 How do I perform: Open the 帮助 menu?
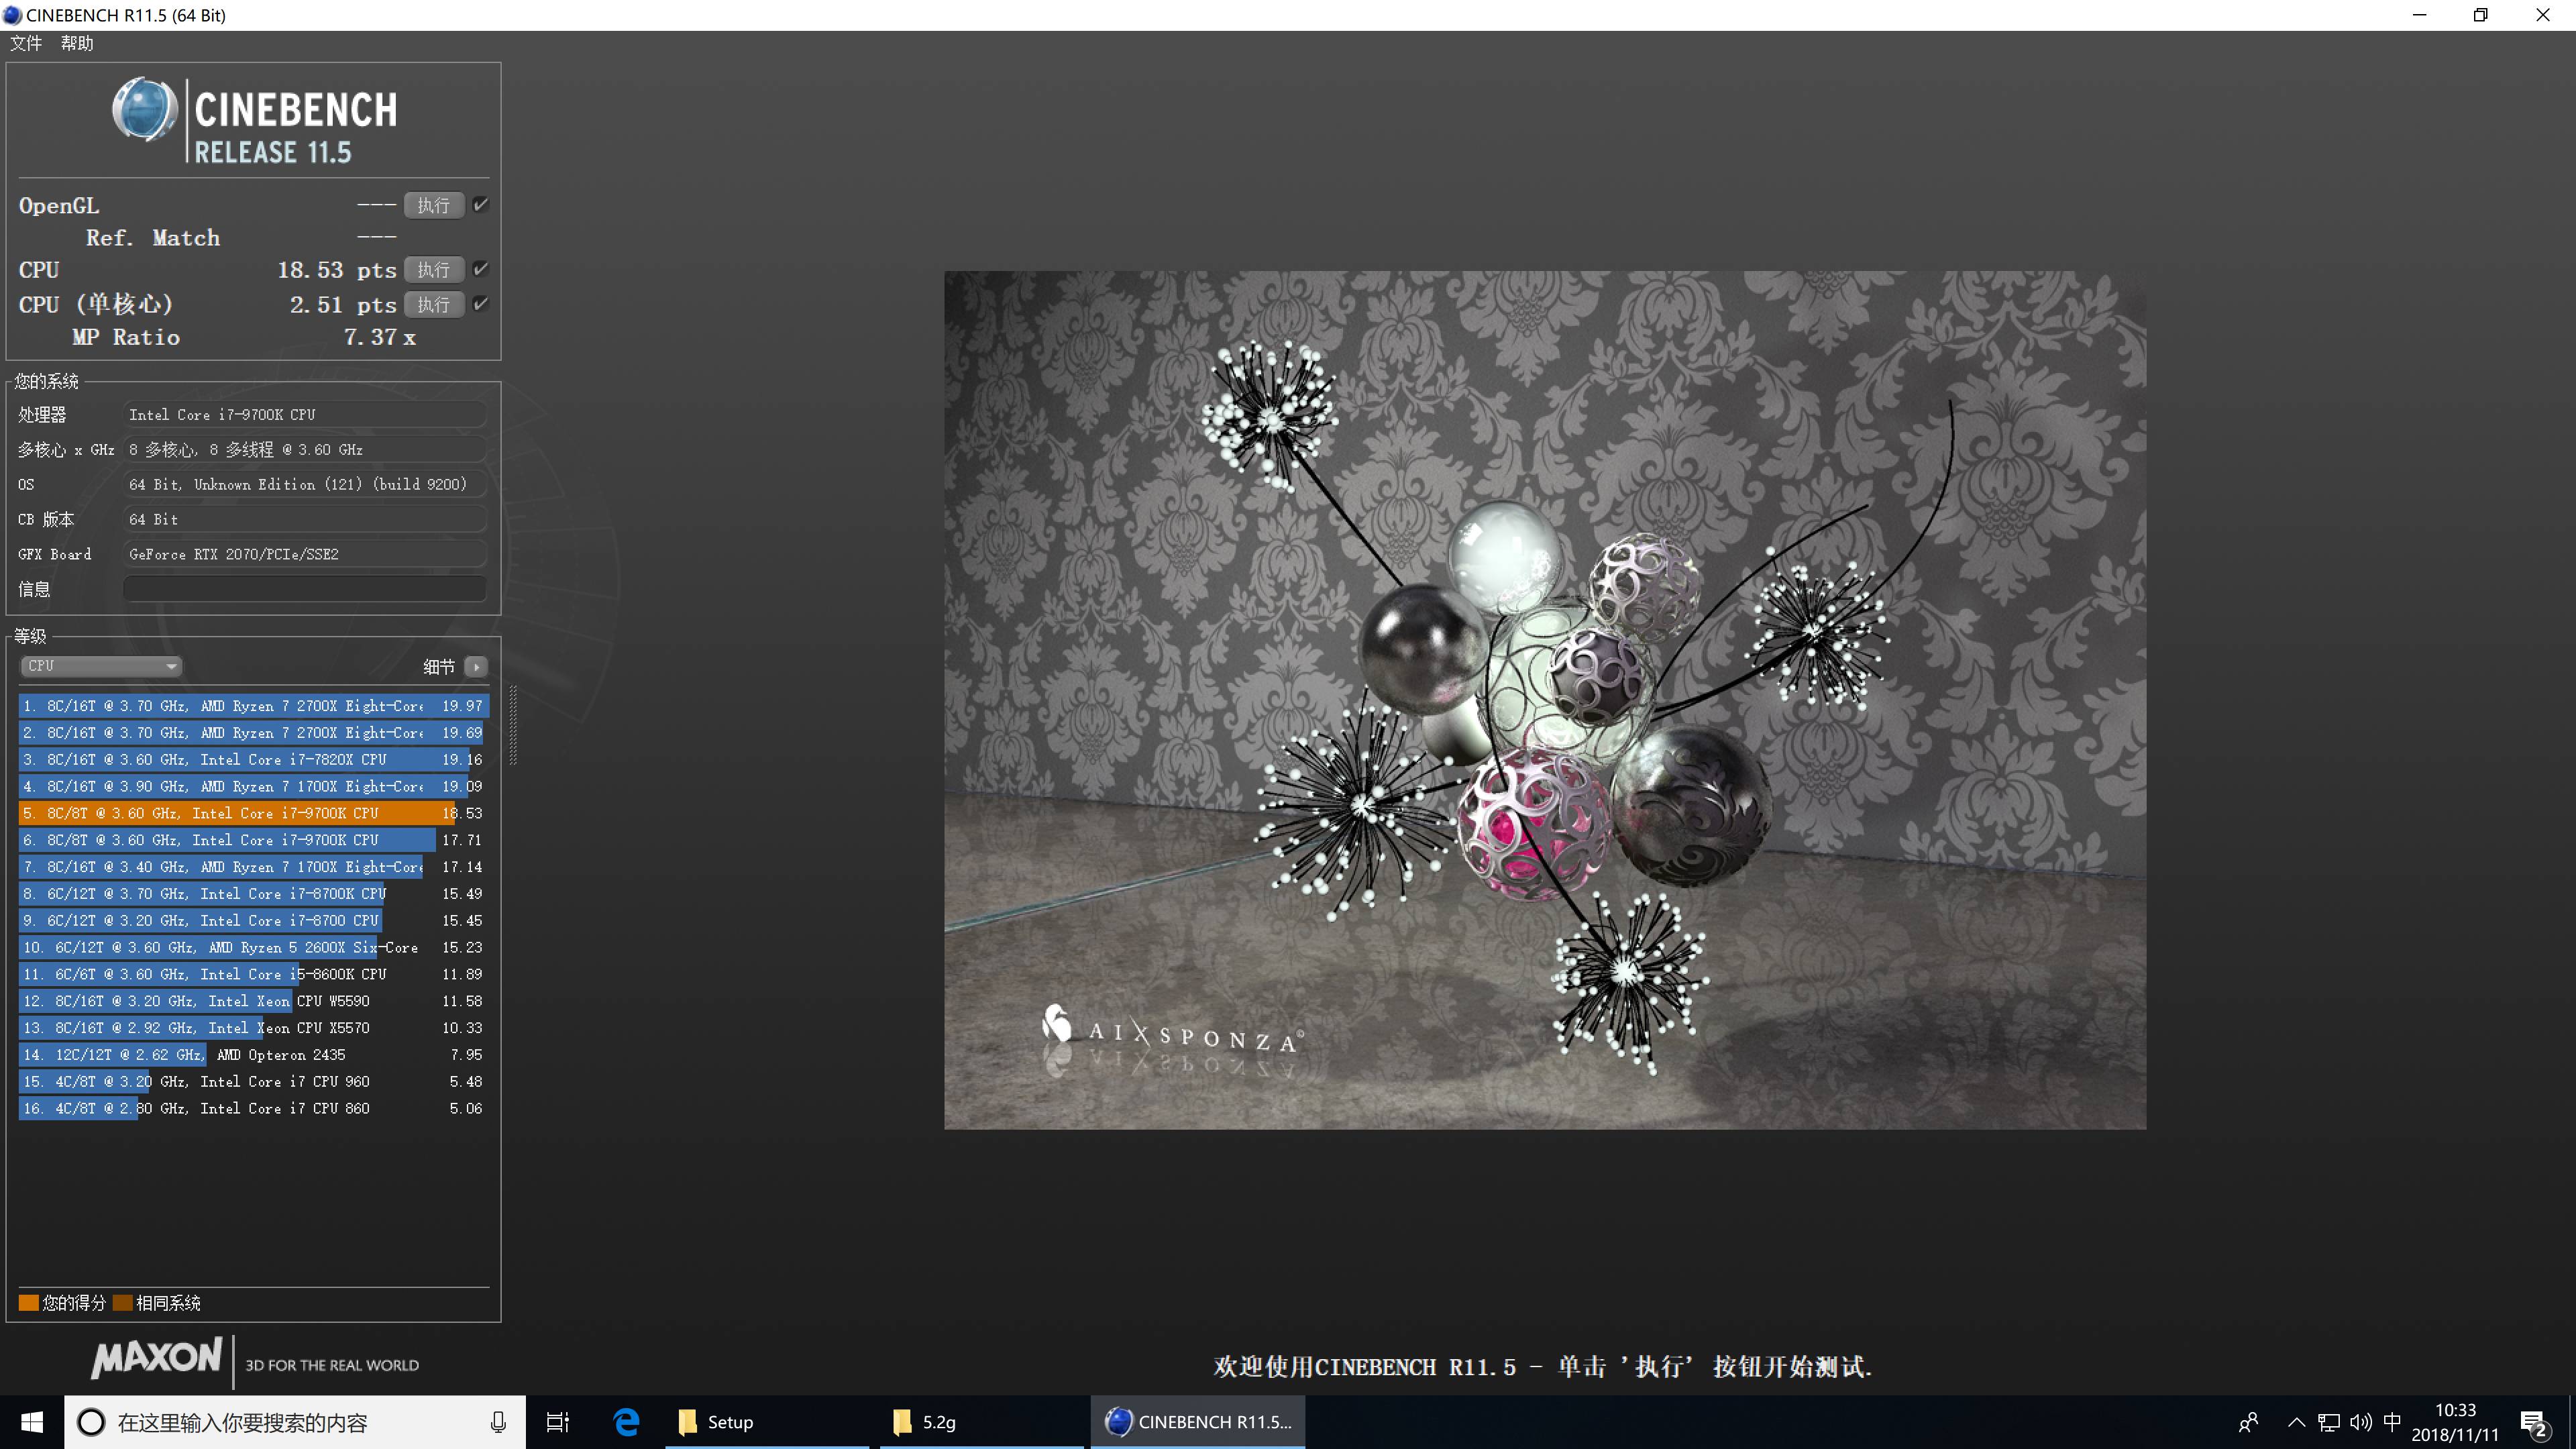[x=77, y=43]
